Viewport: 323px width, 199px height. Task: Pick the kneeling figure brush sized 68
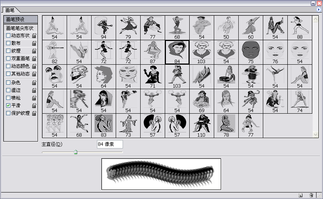[x=177, y=28]
